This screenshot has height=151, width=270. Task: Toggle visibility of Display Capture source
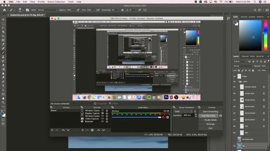(103, 113)
